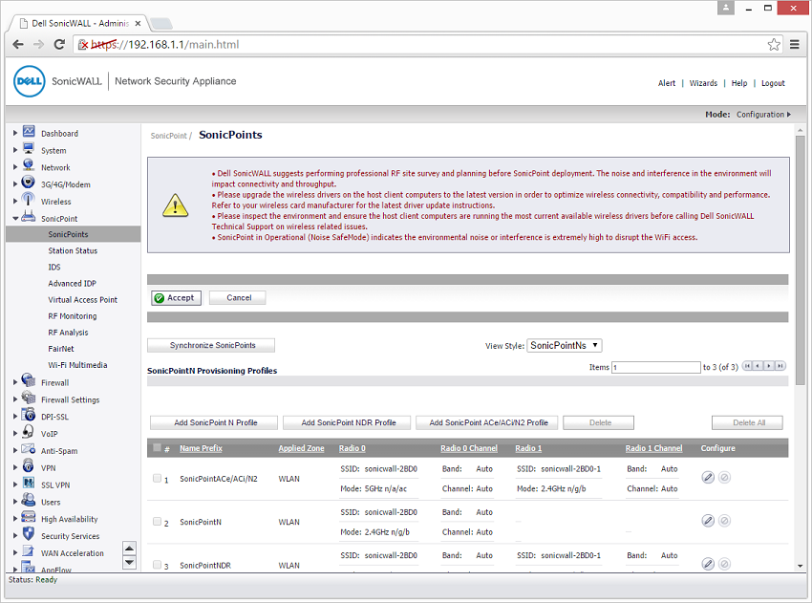
Task: Open the View Style SonicPointNs dropdown
Action: (x=564, y=346)
